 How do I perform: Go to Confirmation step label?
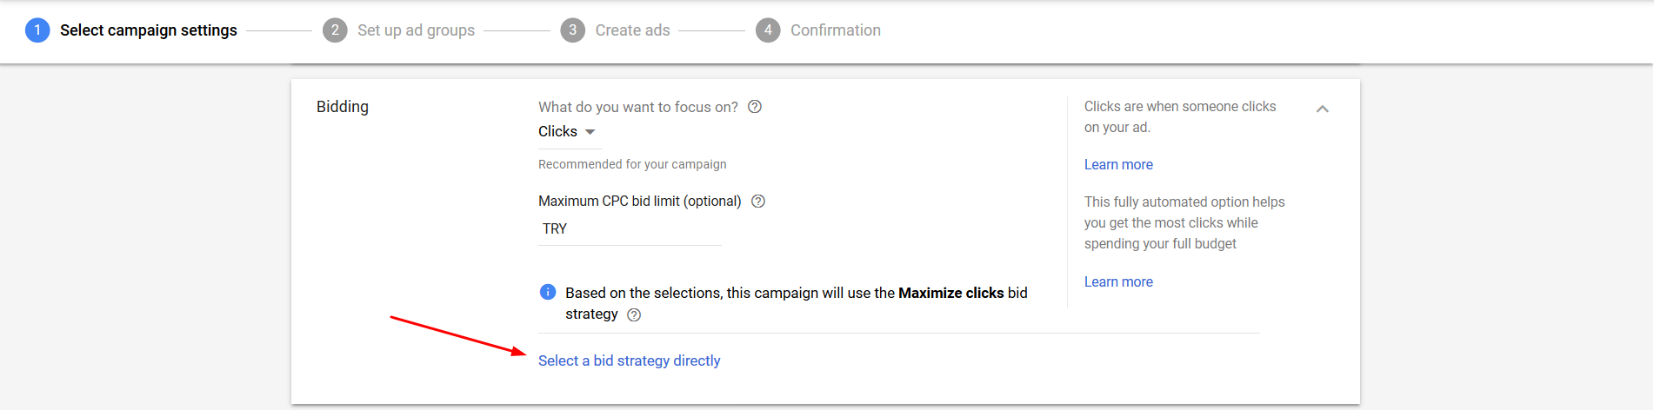(x=835, y=30)
